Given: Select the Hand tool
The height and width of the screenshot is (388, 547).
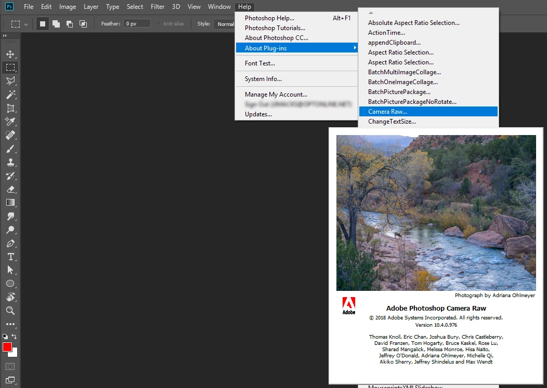Looking at the screenshot, I should point(10,297).
